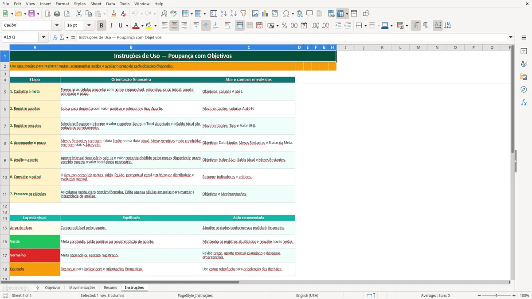Click the Spelling check abc icon
Image resolution: width=532 pixels, height=299 pixels.
click(x=174, y=14)
